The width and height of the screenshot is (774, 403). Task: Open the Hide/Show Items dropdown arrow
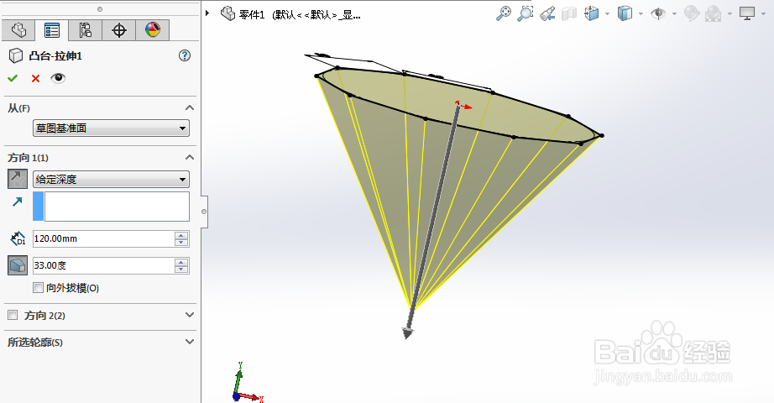pos(674,13)
